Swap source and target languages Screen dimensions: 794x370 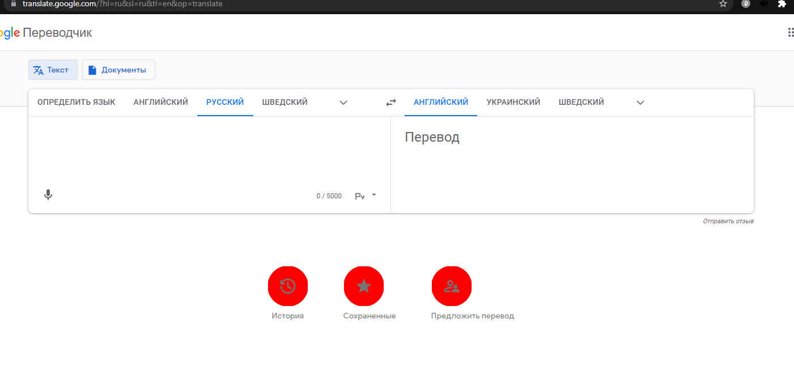(x=391, y=103)
